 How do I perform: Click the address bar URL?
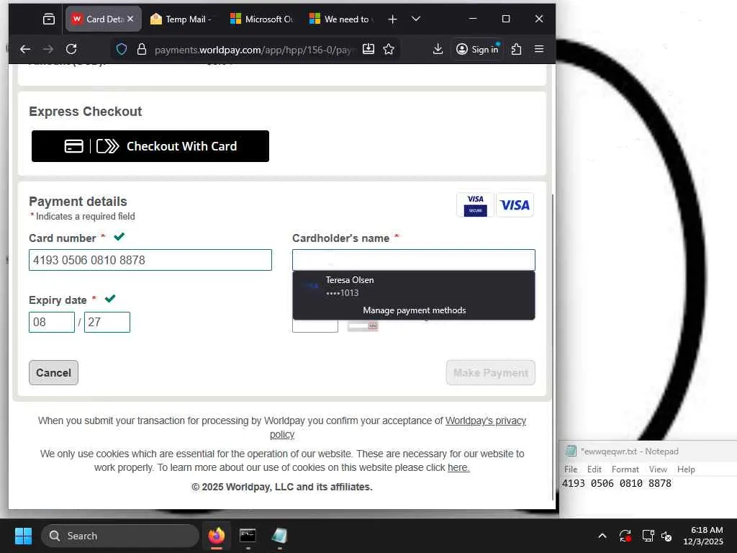pyautogui.click(x=254, y=50)
